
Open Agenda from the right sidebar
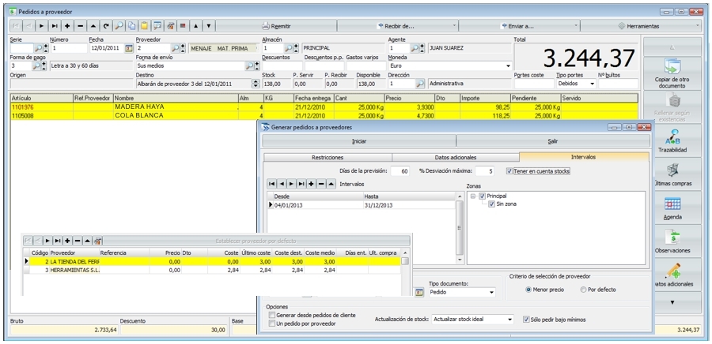(672, 208)
